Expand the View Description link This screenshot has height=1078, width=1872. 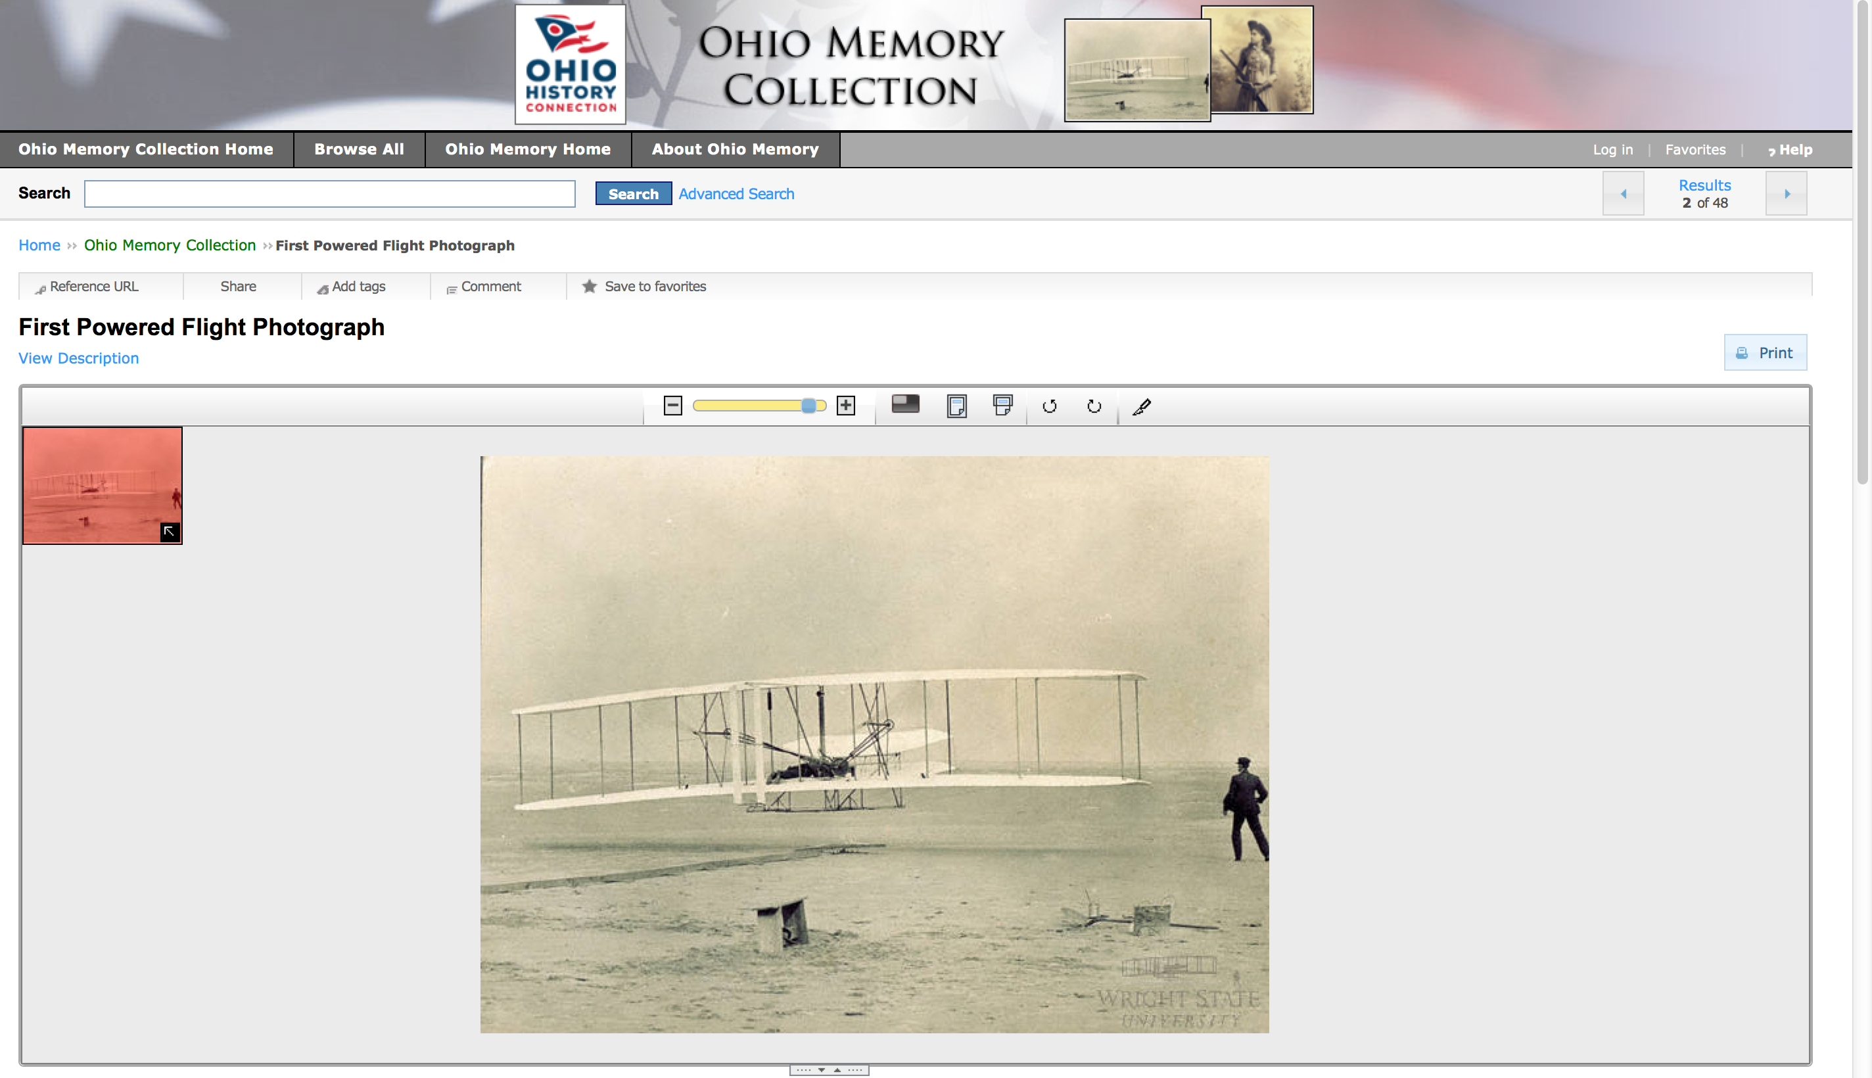click(78, 358)
